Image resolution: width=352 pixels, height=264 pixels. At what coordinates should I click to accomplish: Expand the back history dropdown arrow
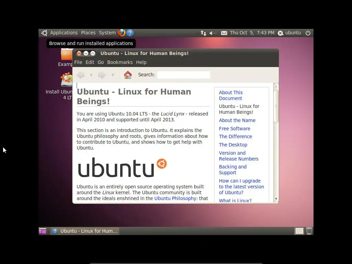pyautogui.click(x=91, y=75)
